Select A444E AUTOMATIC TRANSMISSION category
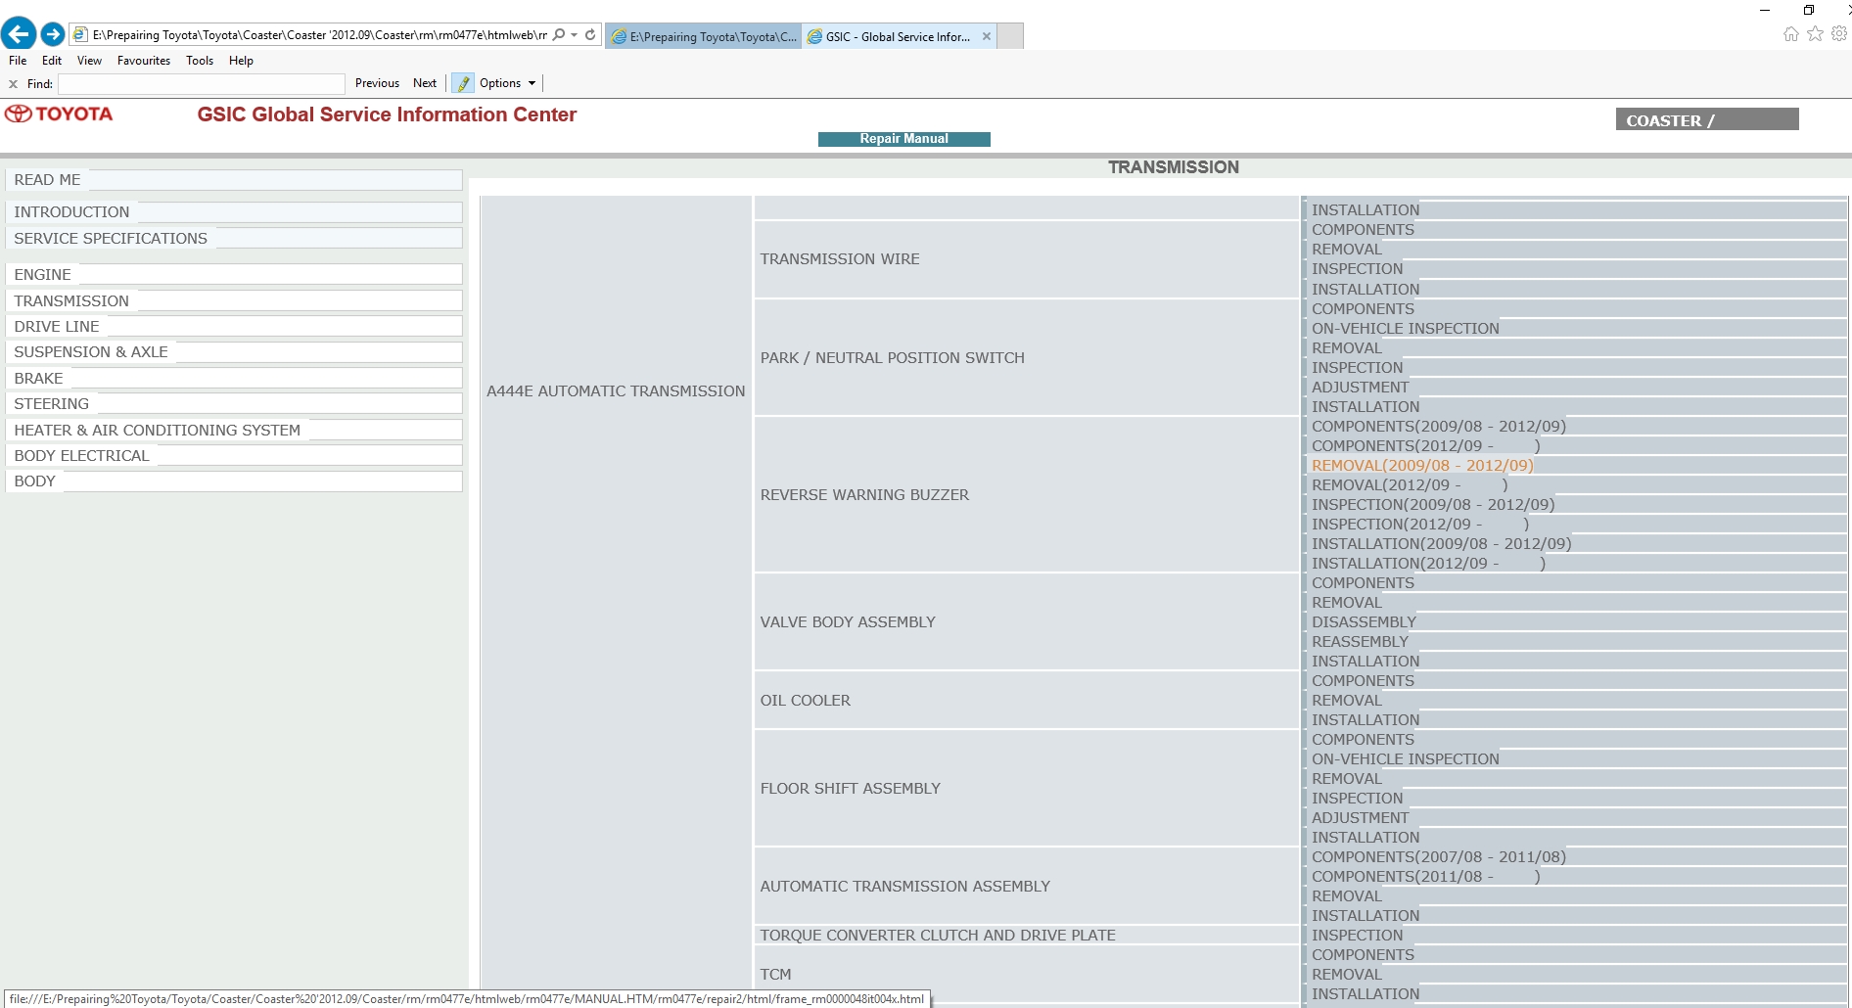Image resolution: width=1852 pixels, height=1008 pixels. click(616, 391)
